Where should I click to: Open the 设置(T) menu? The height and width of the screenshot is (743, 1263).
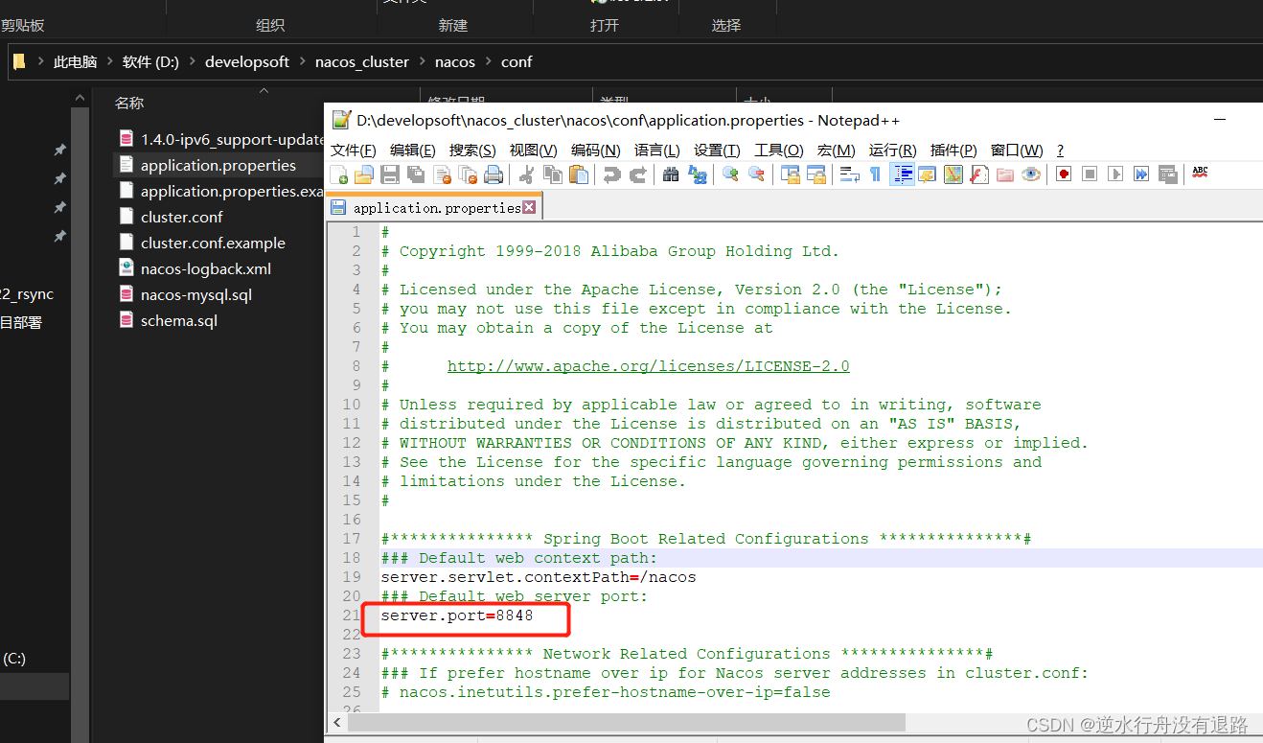point(718,151)
